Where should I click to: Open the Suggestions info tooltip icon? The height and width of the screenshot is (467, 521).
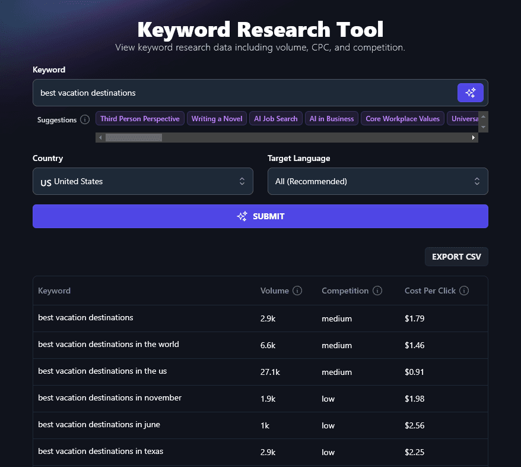click(x=84, y=119)
